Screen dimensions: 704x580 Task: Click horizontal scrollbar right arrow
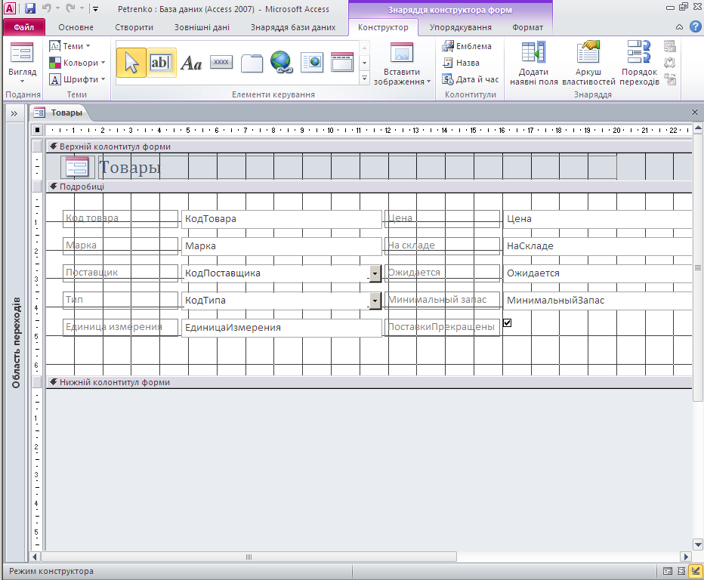pos(686,557)
